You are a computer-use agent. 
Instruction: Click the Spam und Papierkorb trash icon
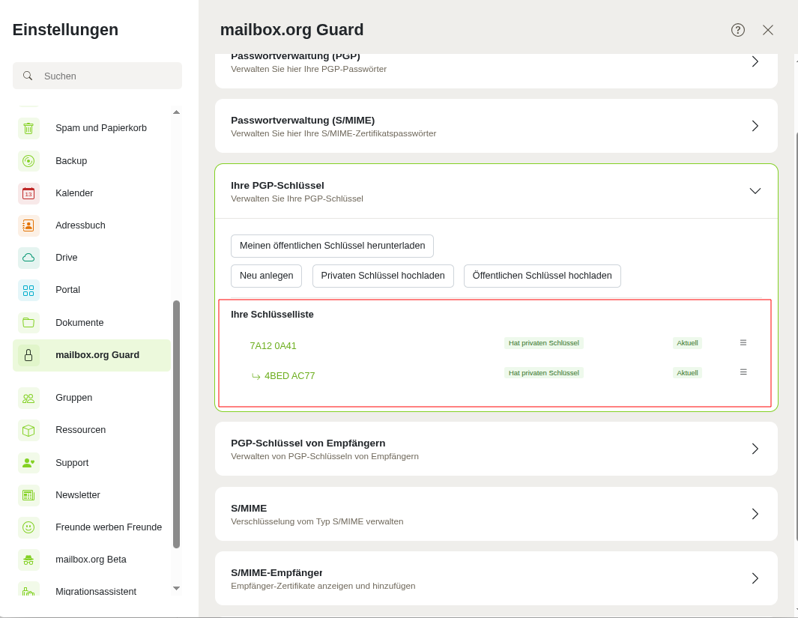point(28,128)
